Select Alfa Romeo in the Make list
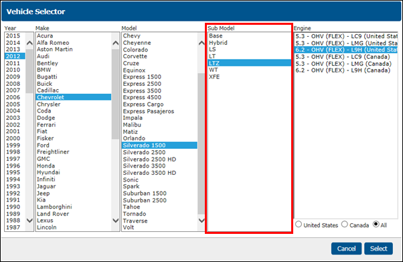The height and width of the screenshot is (262, 403). [x=73, y=43]
